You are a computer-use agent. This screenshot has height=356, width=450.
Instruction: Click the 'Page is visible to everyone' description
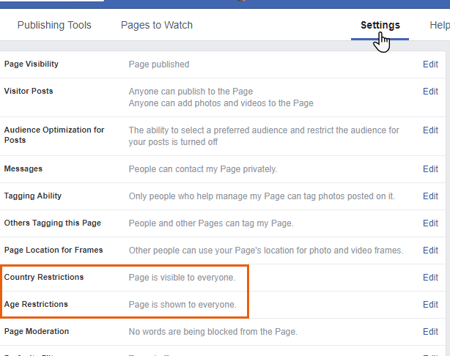point(182,278)
